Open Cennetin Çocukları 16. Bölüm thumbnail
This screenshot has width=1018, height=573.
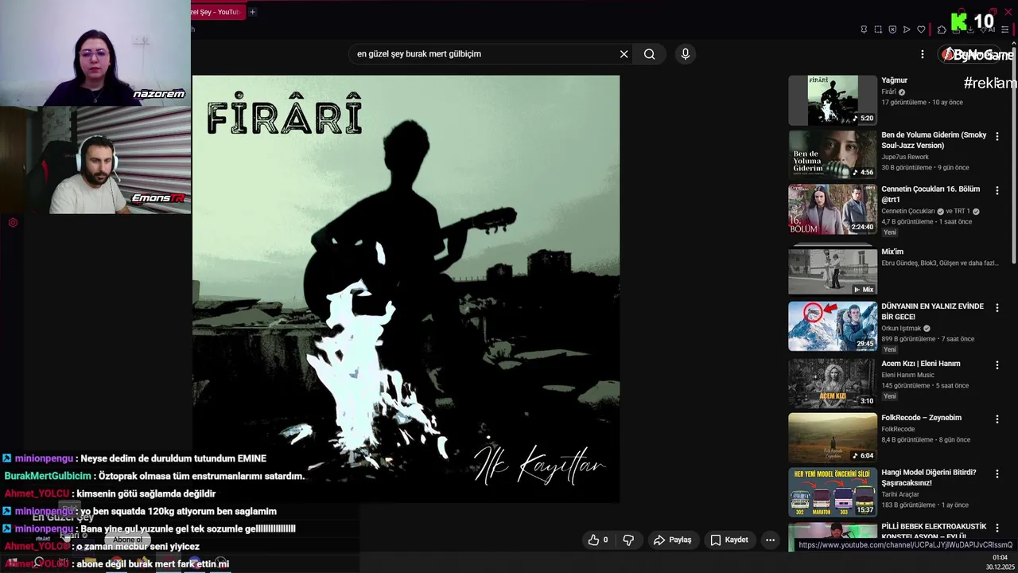(833, 209)
